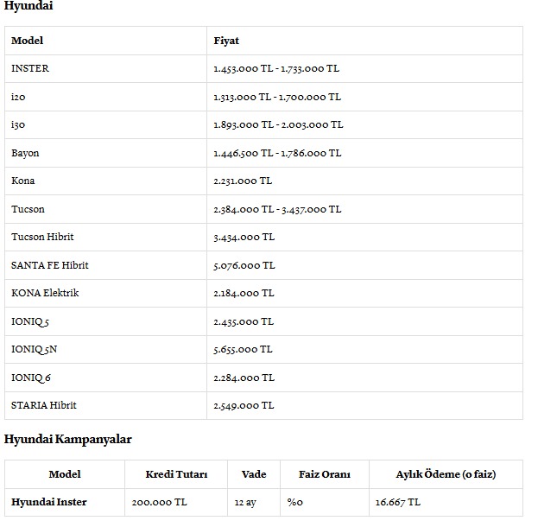The width and height of the screenshot is (538, 527).
Task: Click the Bayon model cell
Action: [25, 153]
